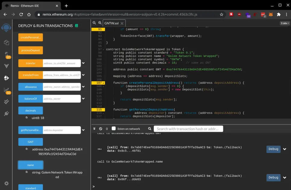Call the balanceOf function
Image resolution: width=291 pixels, height=190 pixels.
coord(31,99)
